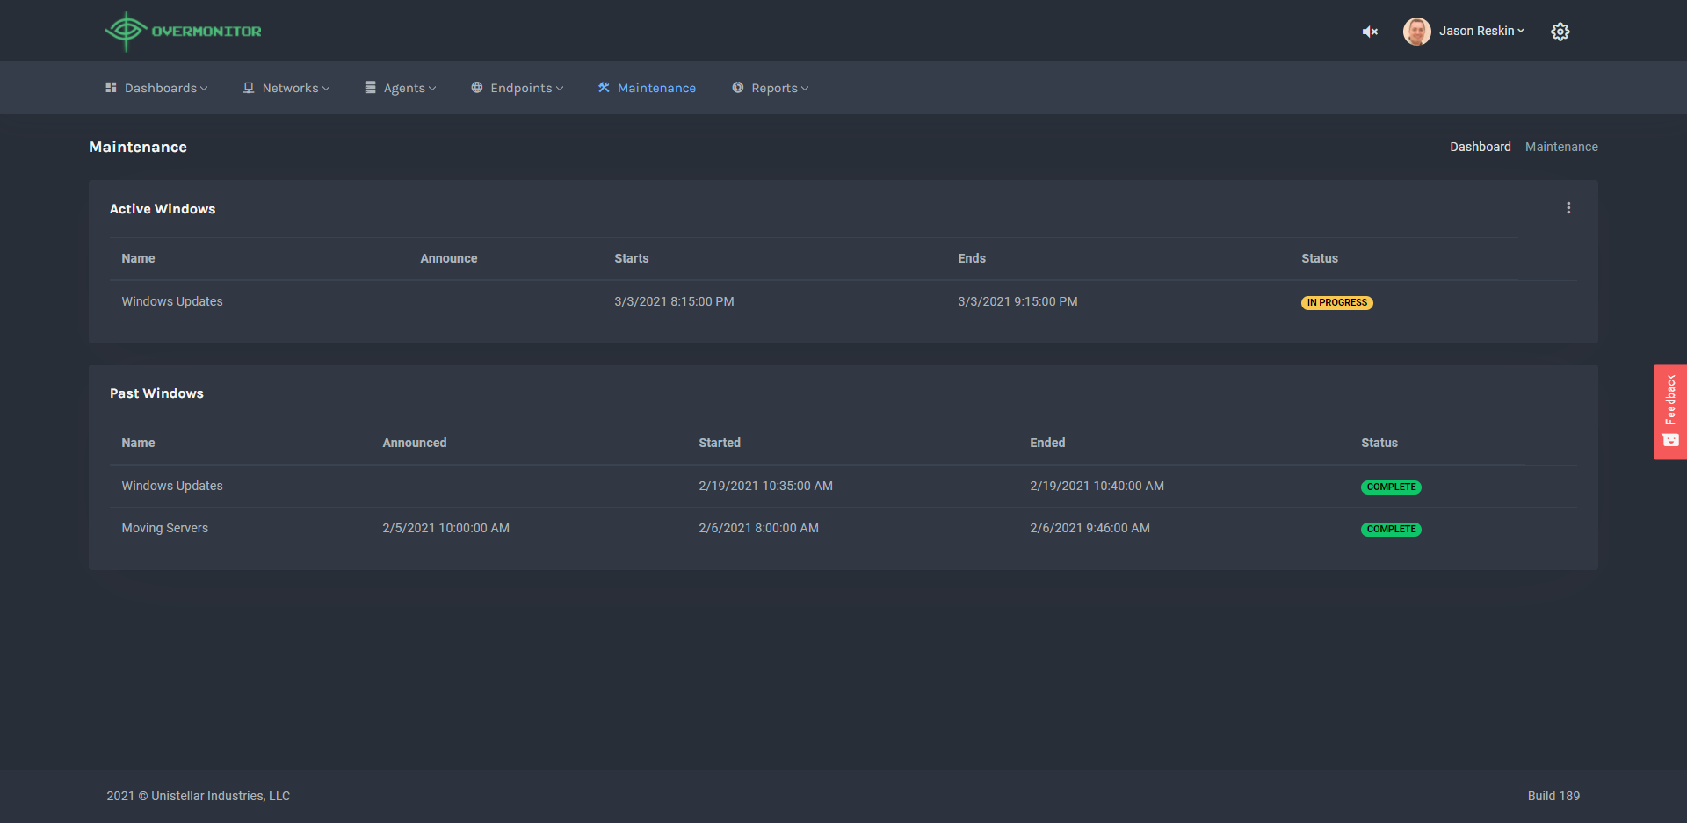1687x823 pixels.
Task: Click the Status header in Past Windows
Action: point(1379,443)
